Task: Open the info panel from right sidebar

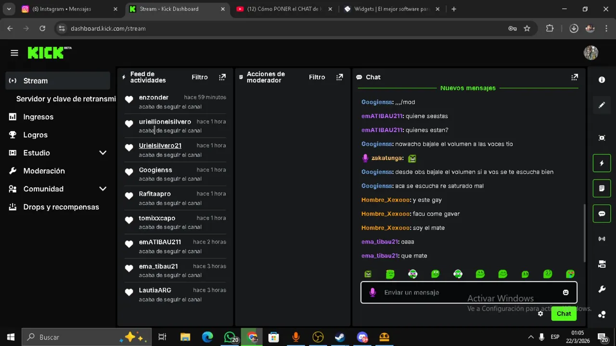Action: [x=602, y=80]
